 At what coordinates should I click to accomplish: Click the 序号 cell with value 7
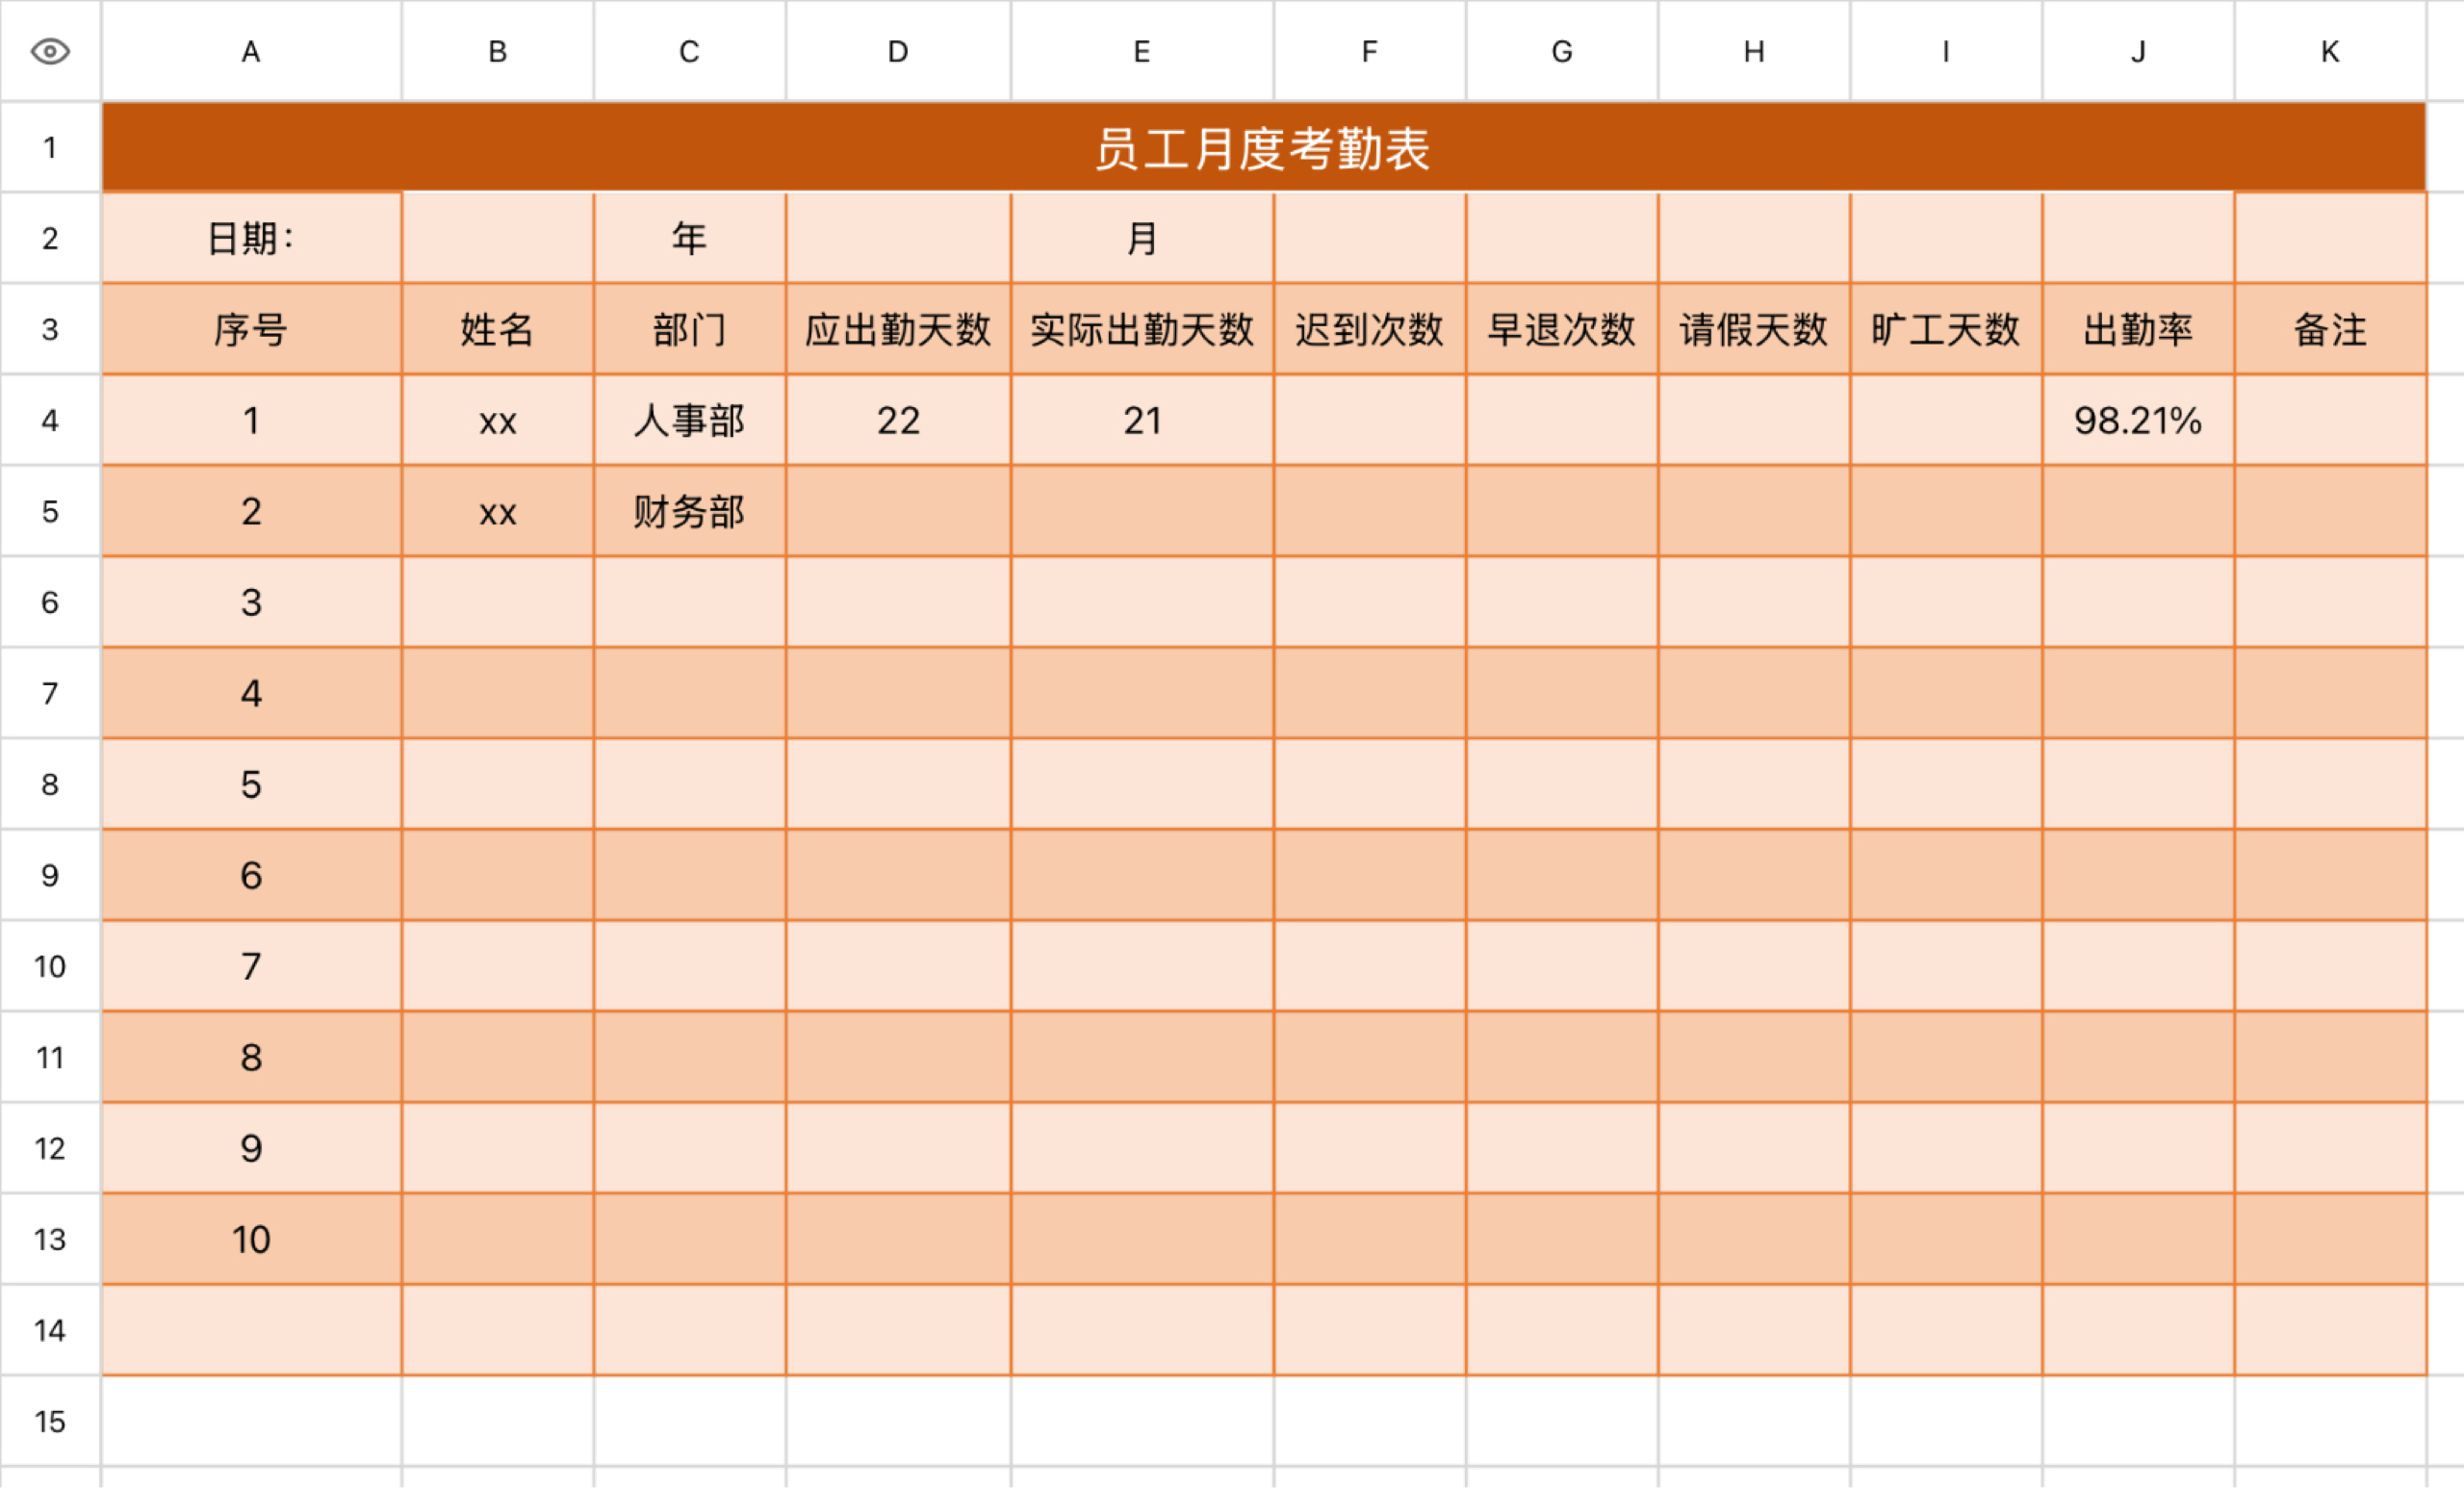(251, 966)
